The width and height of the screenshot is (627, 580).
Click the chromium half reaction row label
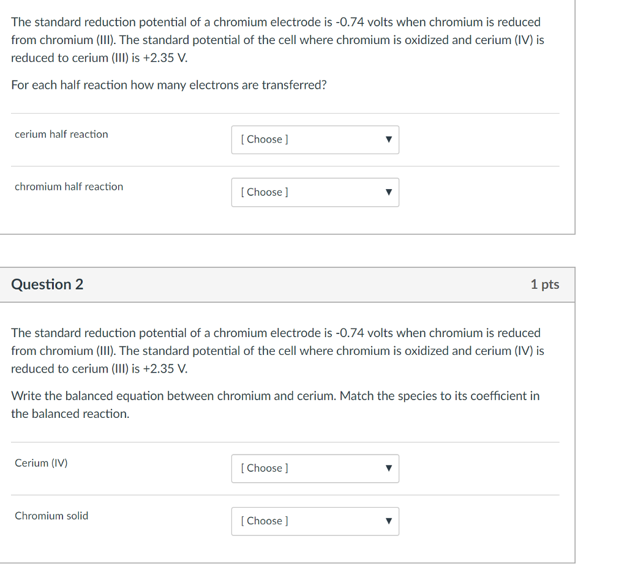pyautogui.click(x=68, y=187)
